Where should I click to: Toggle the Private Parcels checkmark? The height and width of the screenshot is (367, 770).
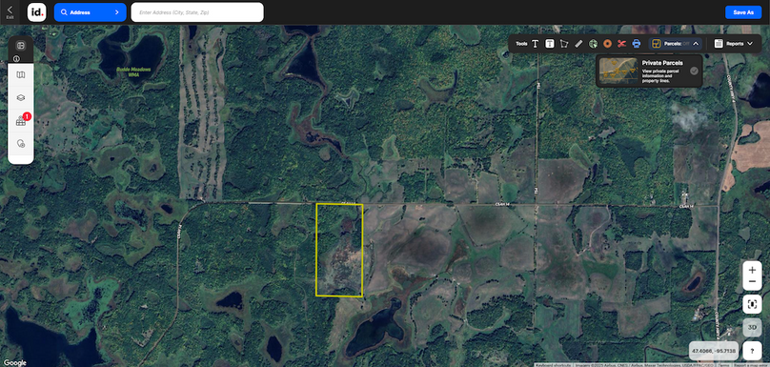694,71
